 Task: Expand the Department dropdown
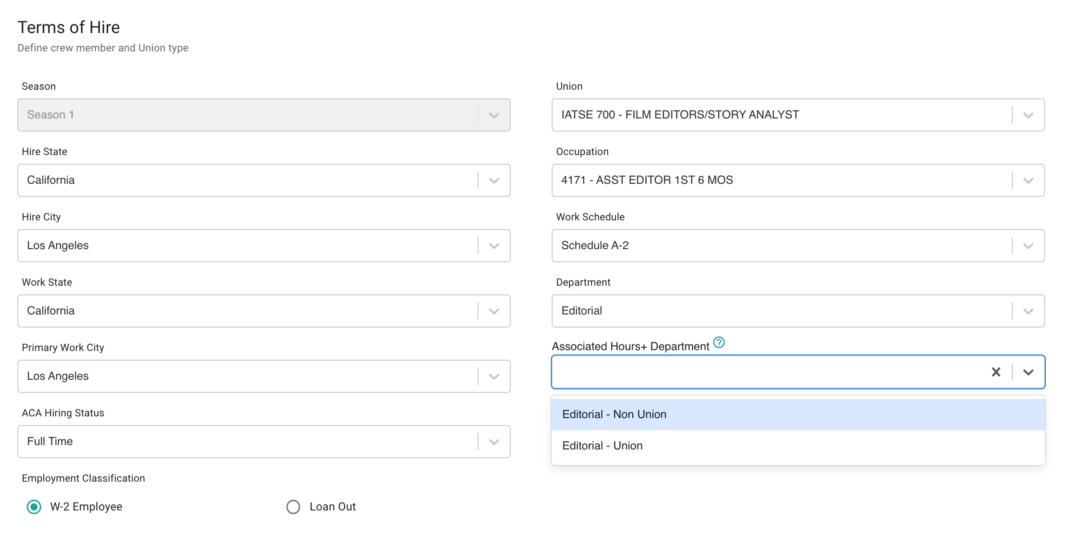(1028, 311)
